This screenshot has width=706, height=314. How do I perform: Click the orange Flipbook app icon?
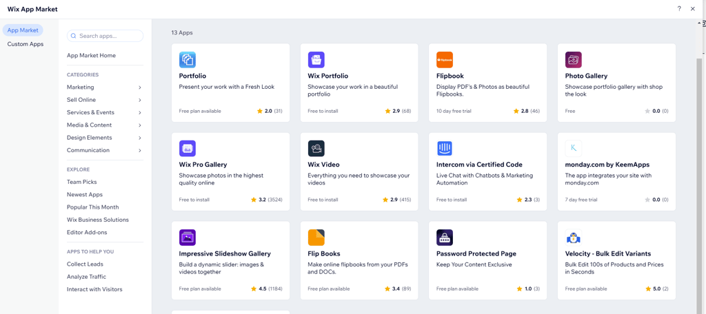pos(445,60)
